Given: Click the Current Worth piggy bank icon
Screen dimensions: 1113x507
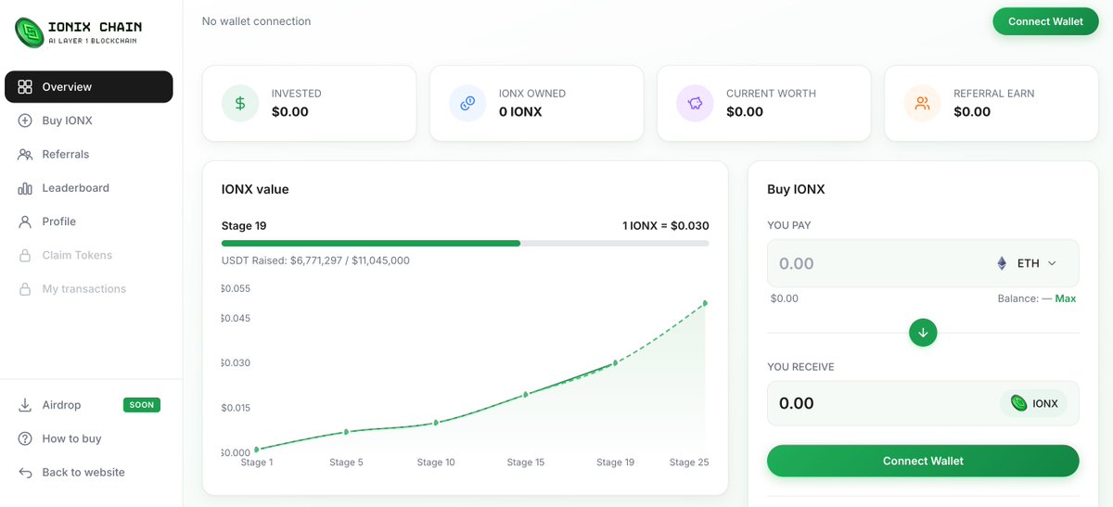Looking at the screenshot, I should tap(695, 103).
